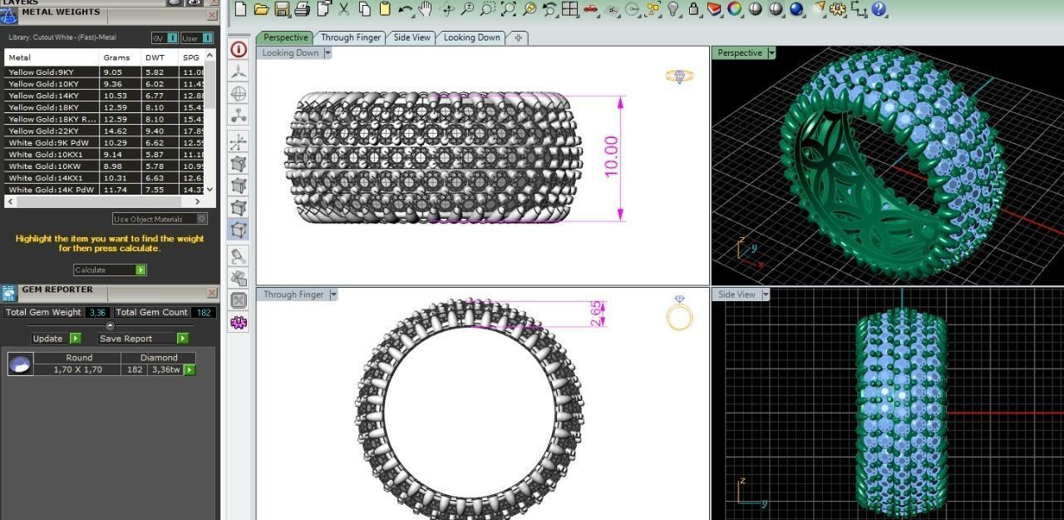The height and width of the screenshot is (520, 1064).
Task: Select the blue render sphere icon
Action: (797, 9)
